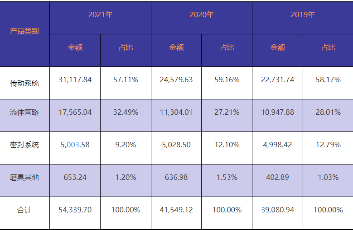The width and height of the screenshot is (353, 230).
Task: Select the 合计 row label
Action: point(24,210)
